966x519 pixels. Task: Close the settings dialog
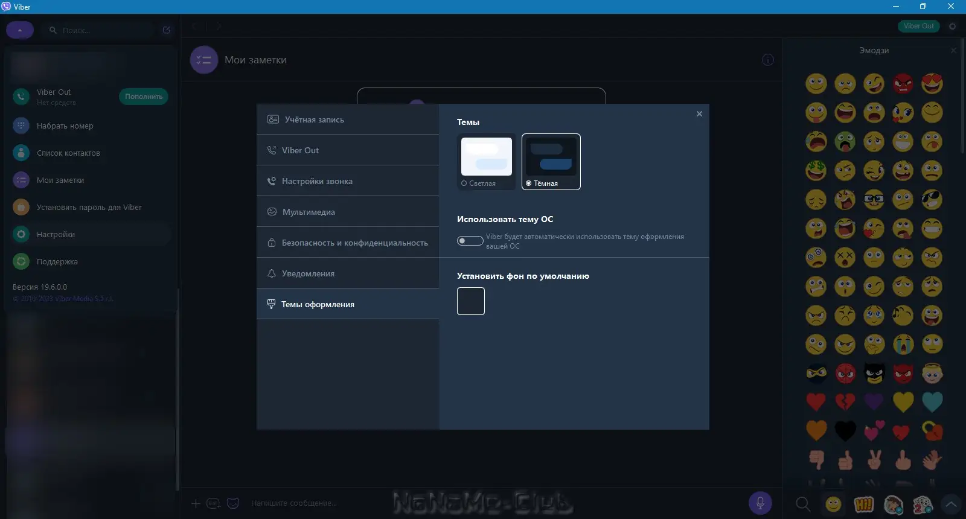[699, 113]
